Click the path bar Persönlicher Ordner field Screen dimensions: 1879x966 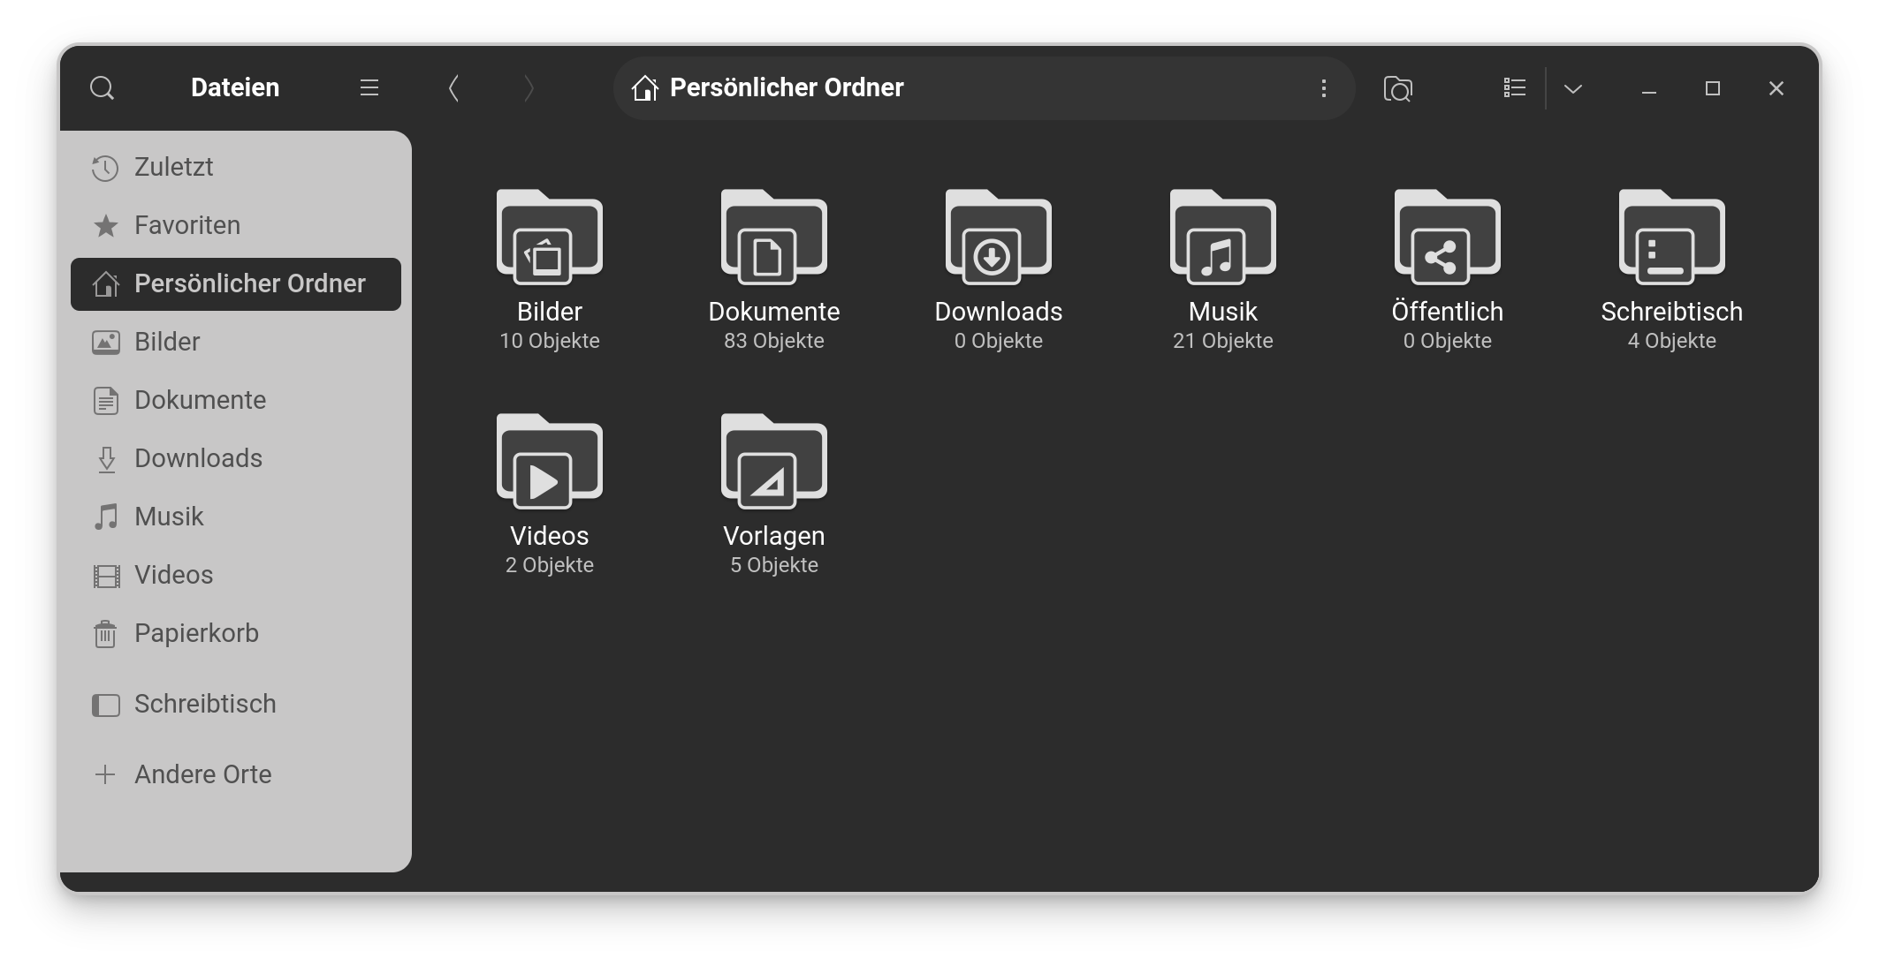(x=985, y=88)
